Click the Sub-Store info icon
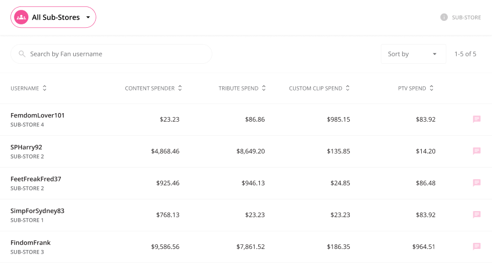 click(x=444, y=17)
